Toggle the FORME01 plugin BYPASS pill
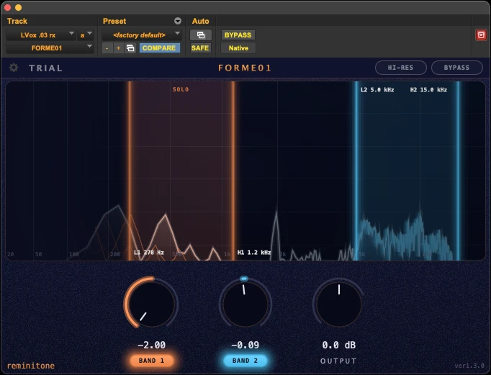This screenshot has width=491, height=375. pos(456,68)
